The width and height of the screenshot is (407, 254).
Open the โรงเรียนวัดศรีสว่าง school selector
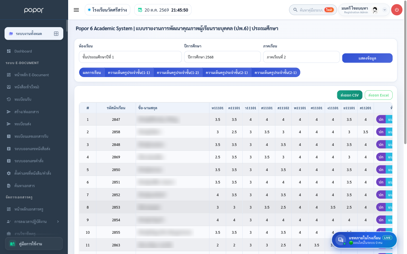[x=107, y=10]
